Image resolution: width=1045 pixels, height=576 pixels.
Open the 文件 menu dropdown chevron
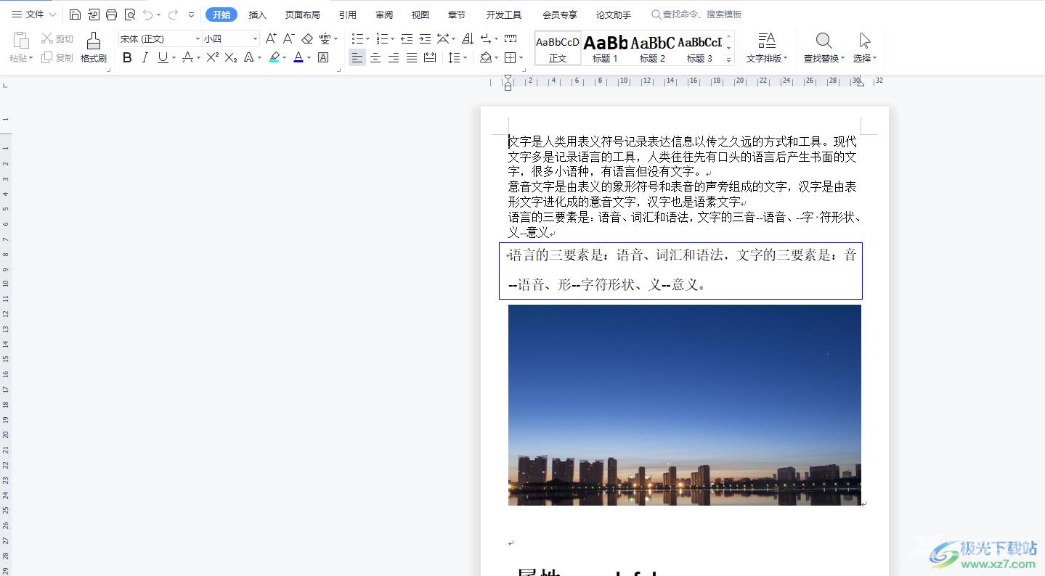[x=52, y=15]
